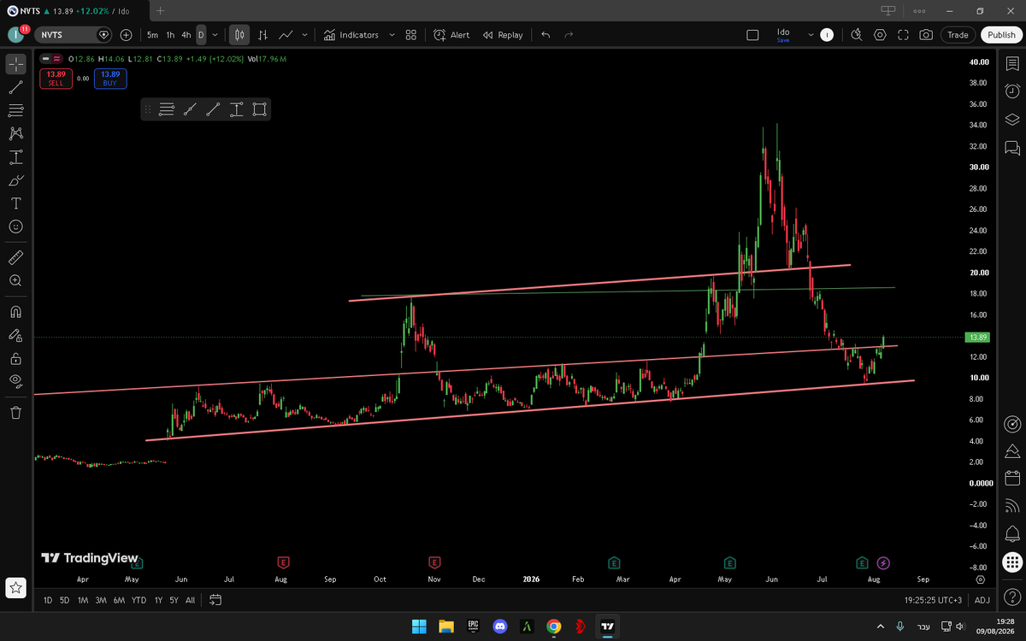The height and width of the screenshot is (641, 1026).
Task: Click the Indicators button
Action: (351, 35)
